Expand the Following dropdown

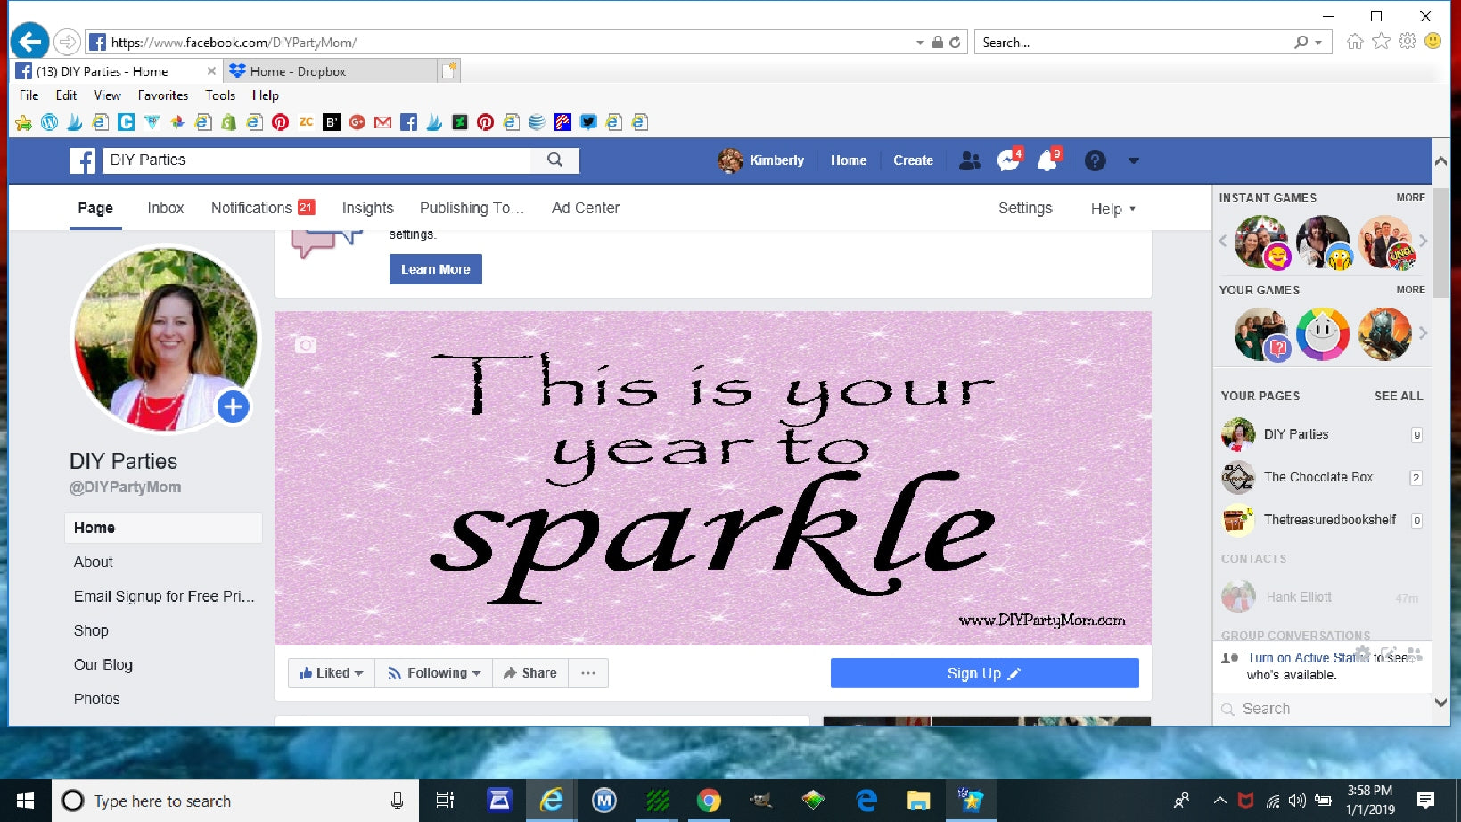pos(434,673)
